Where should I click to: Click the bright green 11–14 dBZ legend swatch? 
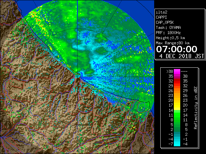click(x=177, y=115)
